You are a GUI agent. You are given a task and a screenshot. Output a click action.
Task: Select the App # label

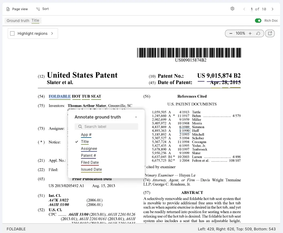point(86,135)
